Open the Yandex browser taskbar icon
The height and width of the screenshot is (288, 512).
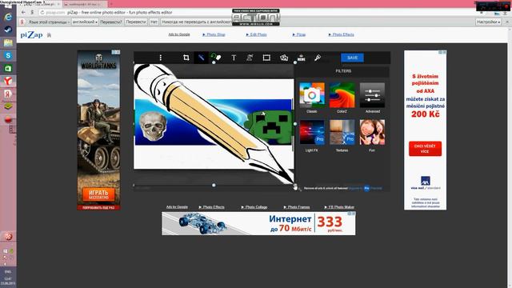click(8, 81)
